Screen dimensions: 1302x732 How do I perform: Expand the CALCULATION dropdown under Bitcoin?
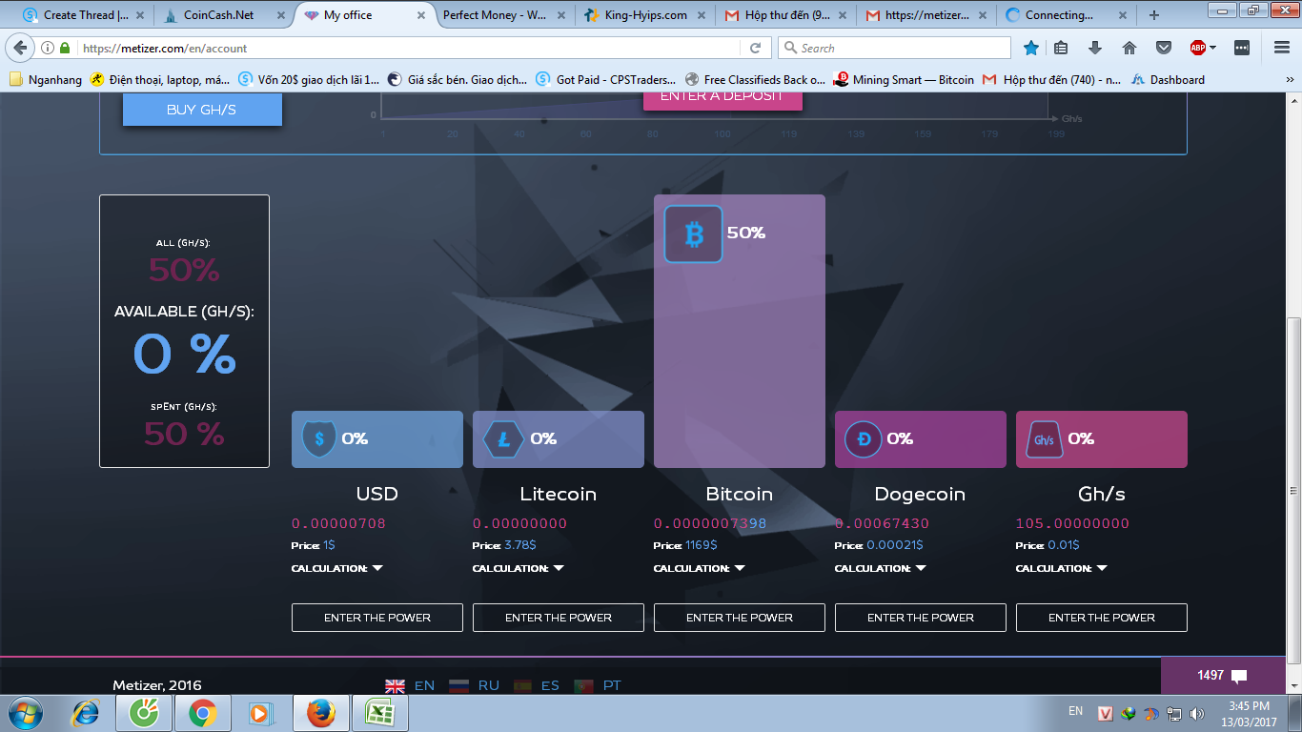click(700, 568)
